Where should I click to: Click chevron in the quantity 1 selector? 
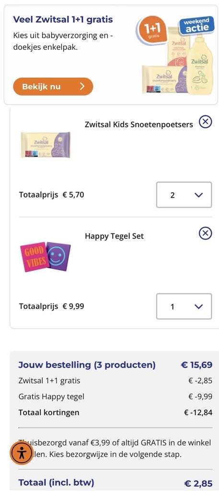point(198,306)
